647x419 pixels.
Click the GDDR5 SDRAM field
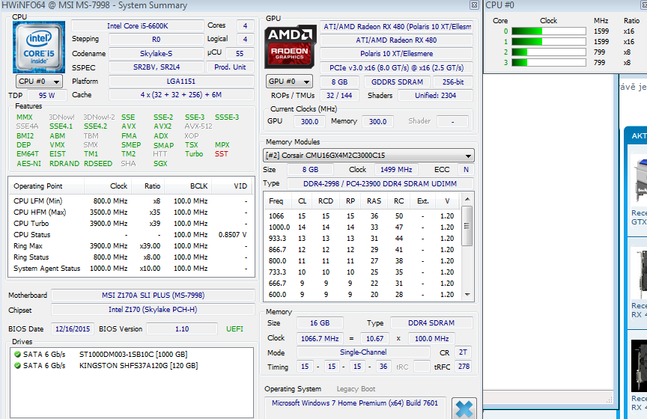(397, 82)
